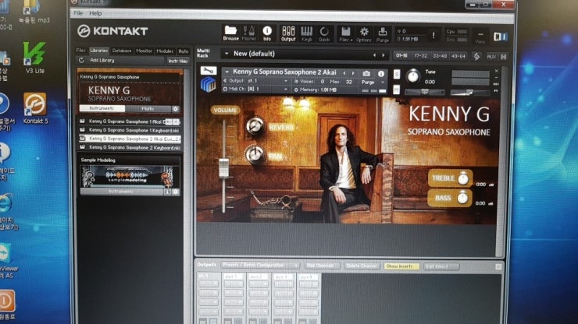The width and height of the screenshot is (578, 324).
Task: Click the Add Channel button in Outputs
Action: coord(321,266)
